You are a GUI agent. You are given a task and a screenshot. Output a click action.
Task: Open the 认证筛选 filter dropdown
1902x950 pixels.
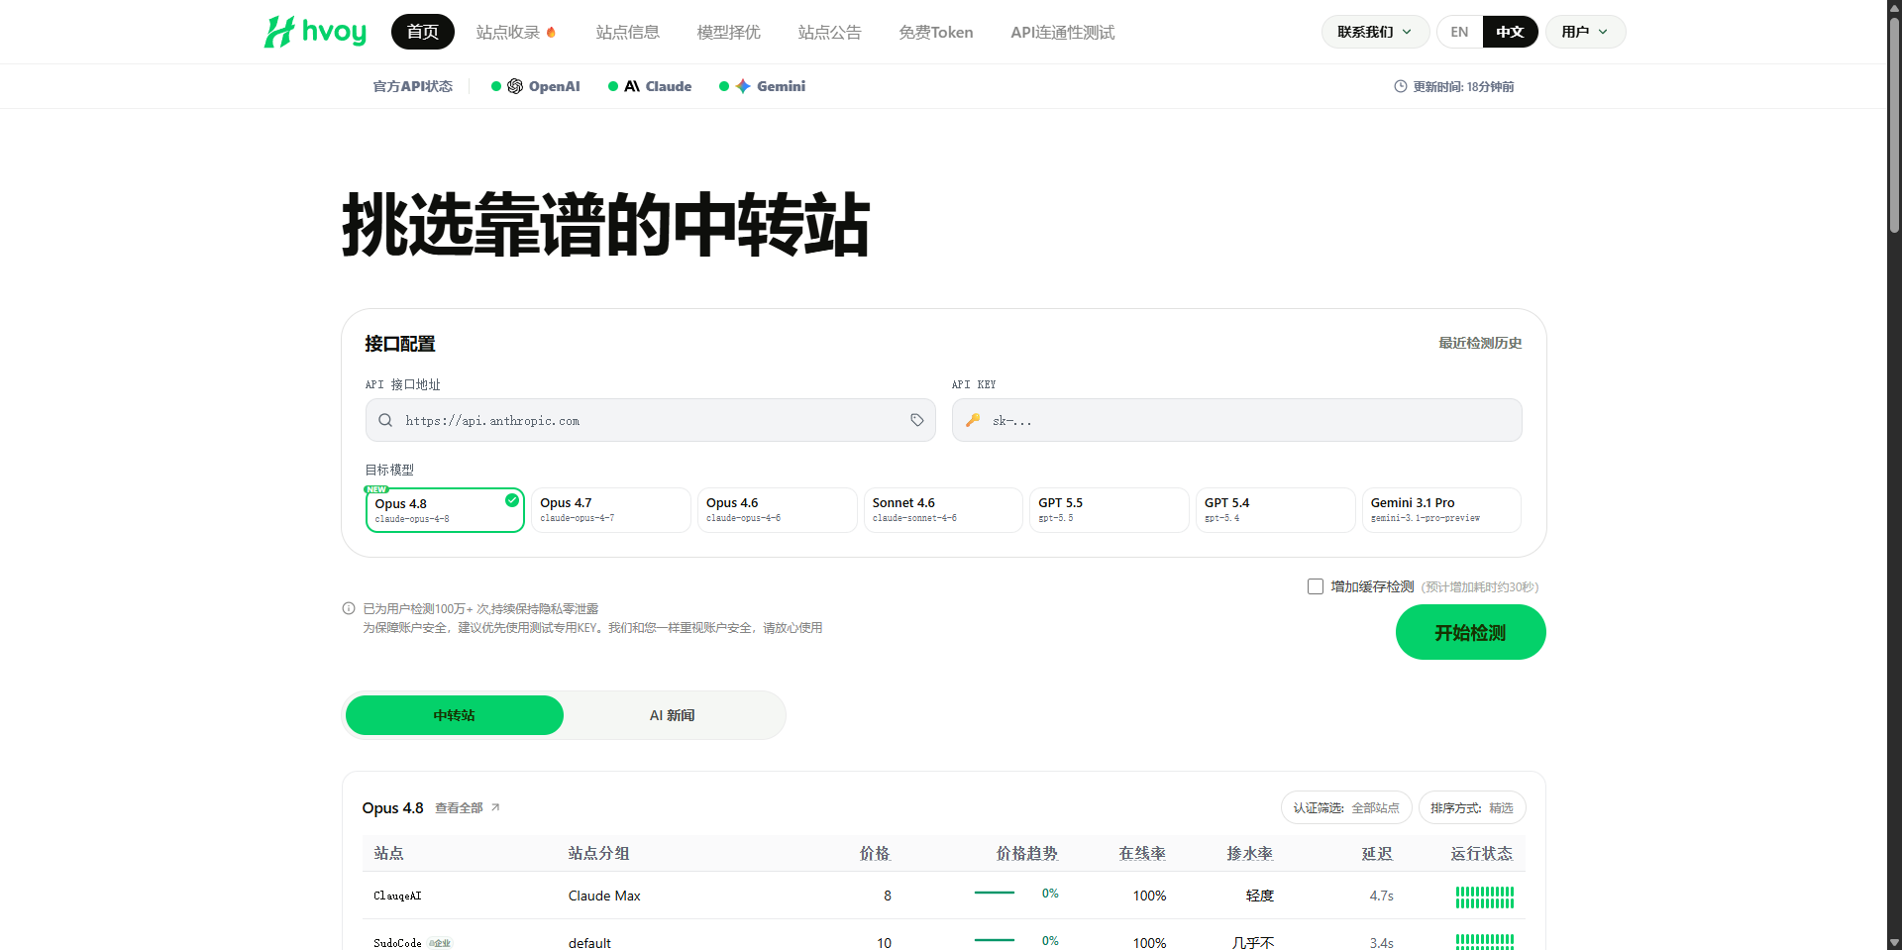(1346, 807)
